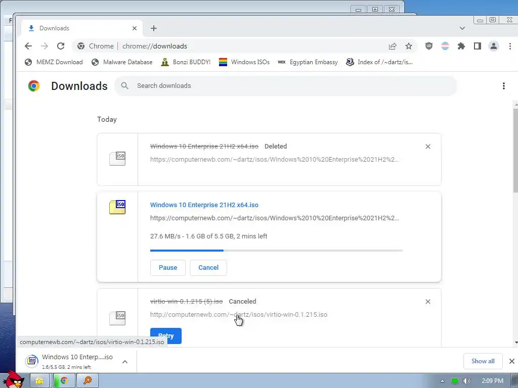Viewport: 518px width, 388px height.
Task: Open the tab search chevron dropdown
Action: 462,28
